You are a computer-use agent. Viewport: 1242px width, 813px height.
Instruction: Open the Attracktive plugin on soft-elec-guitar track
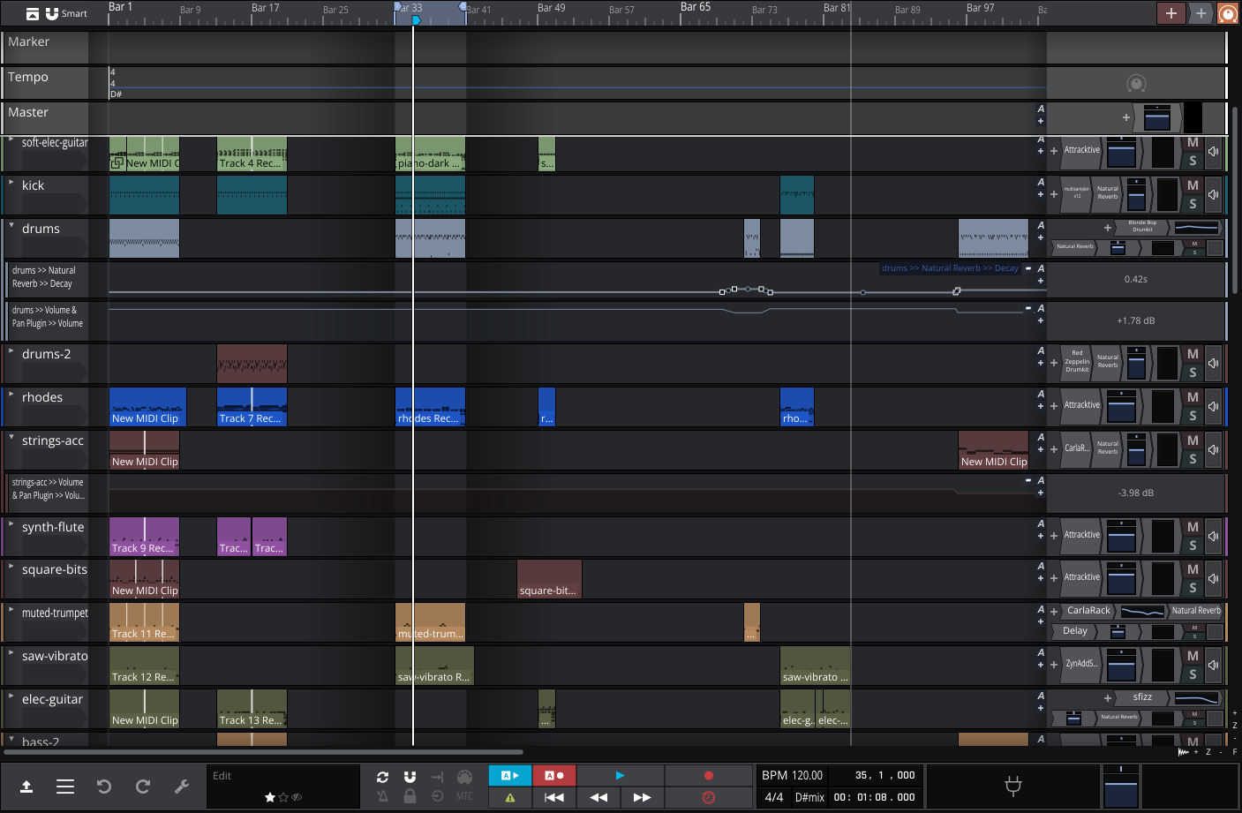[1081, 150]
